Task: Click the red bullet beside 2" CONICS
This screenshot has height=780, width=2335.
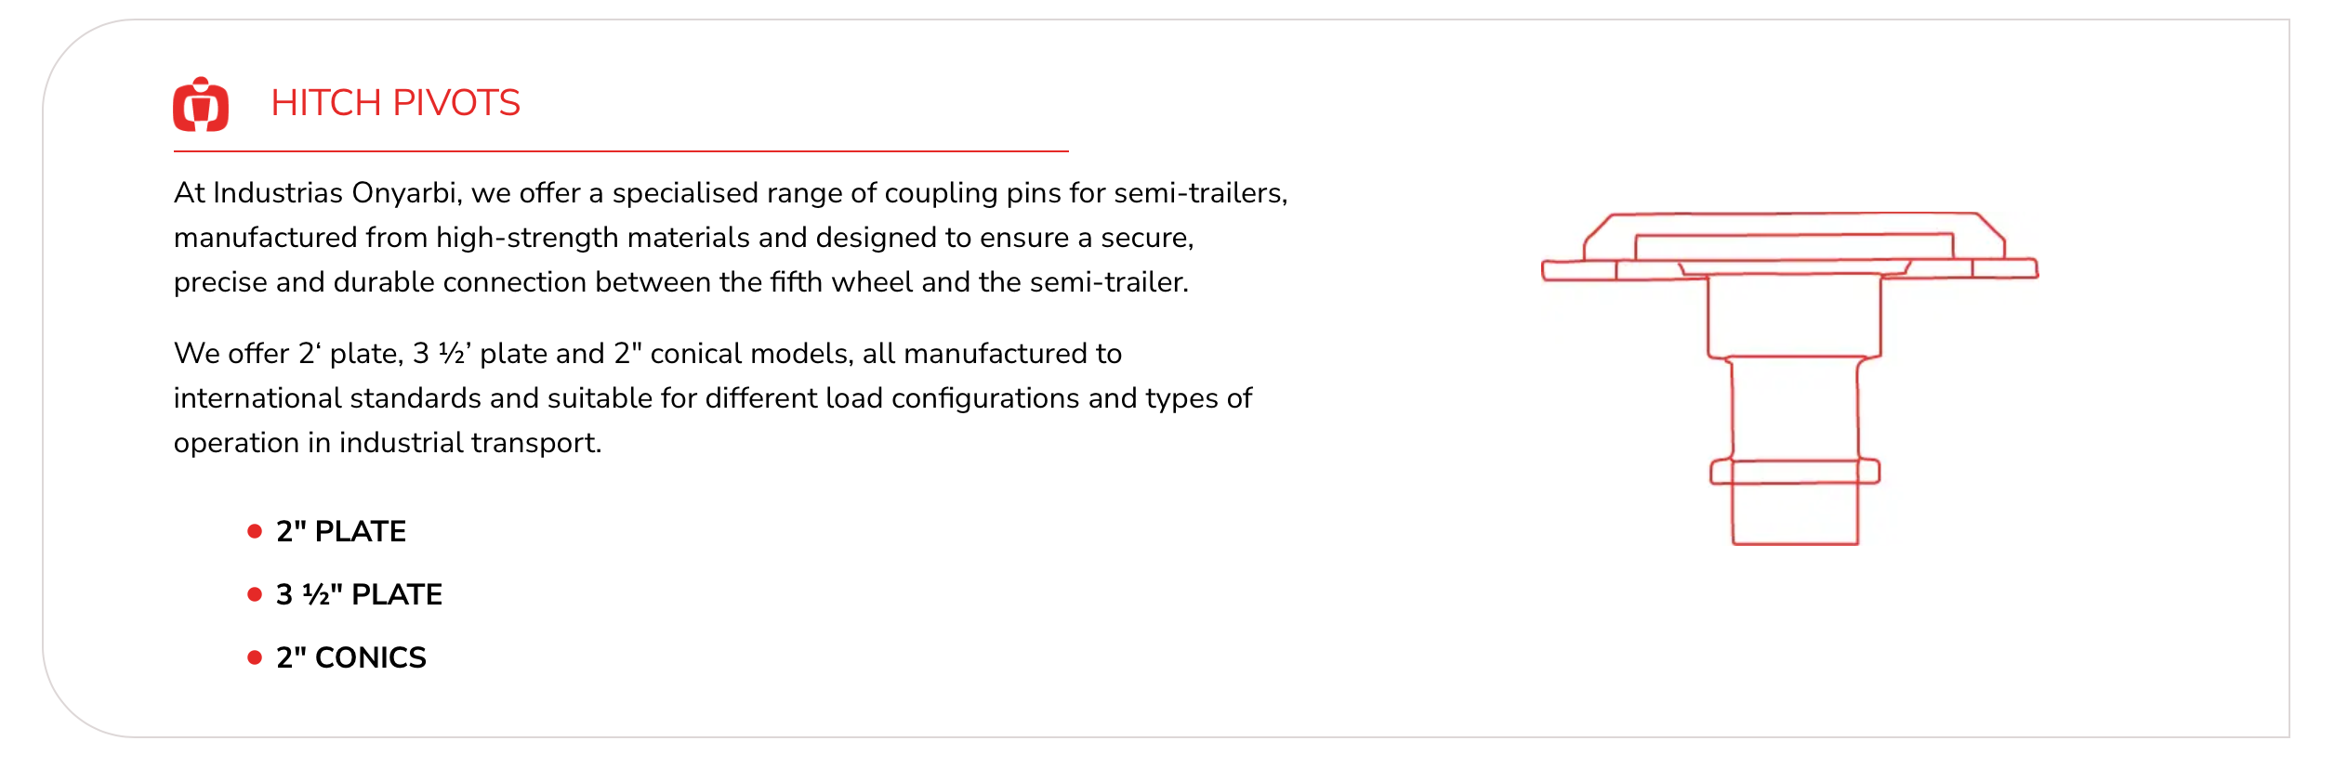Action: click(255, 657)
